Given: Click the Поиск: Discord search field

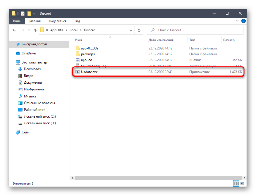Looking at the screenshot, I should pyautogui.click(x=195, y=30).
